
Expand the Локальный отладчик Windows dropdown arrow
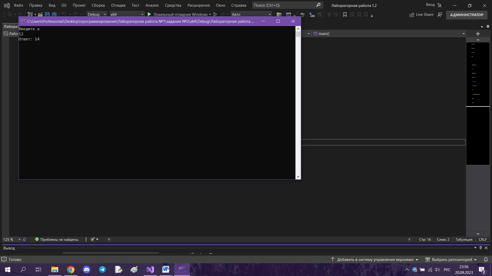210,15
